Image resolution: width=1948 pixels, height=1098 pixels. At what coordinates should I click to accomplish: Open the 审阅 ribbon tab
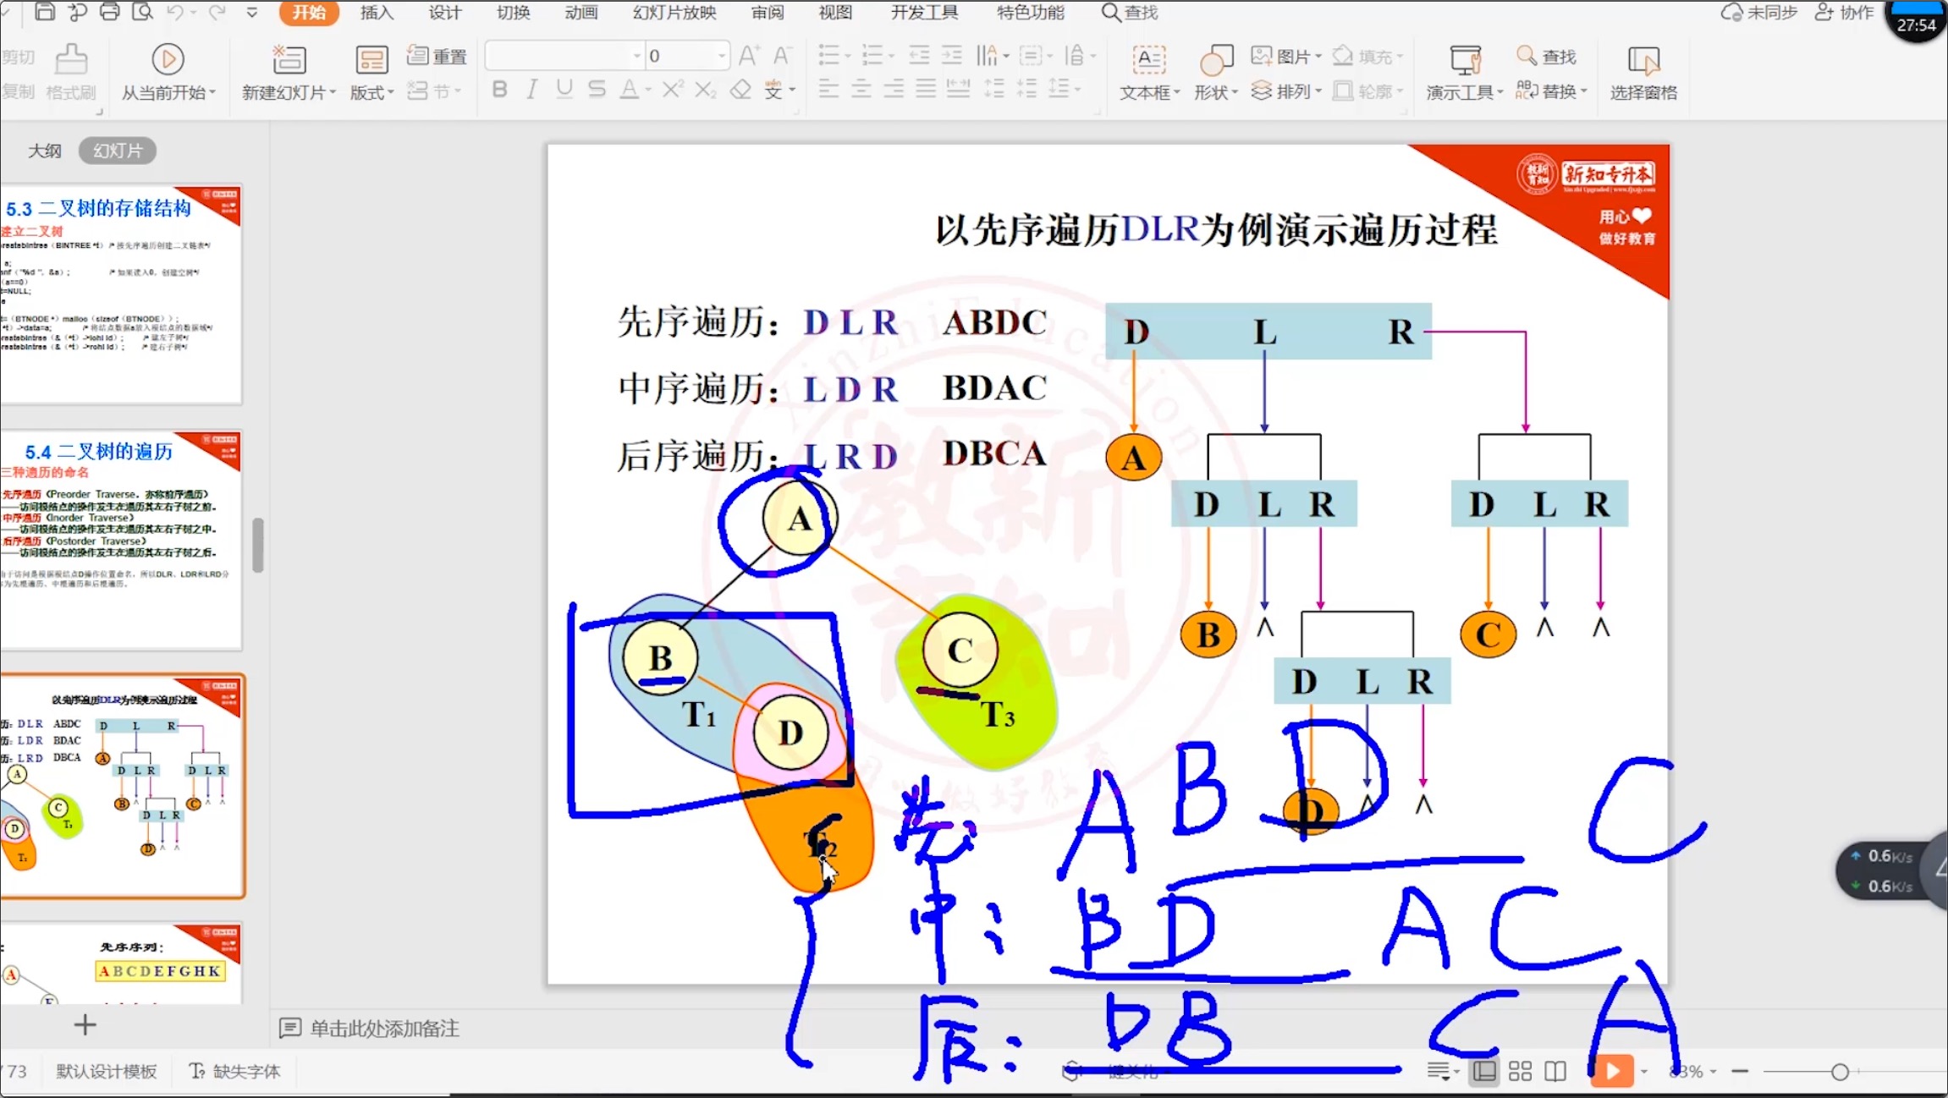[768, 12]
